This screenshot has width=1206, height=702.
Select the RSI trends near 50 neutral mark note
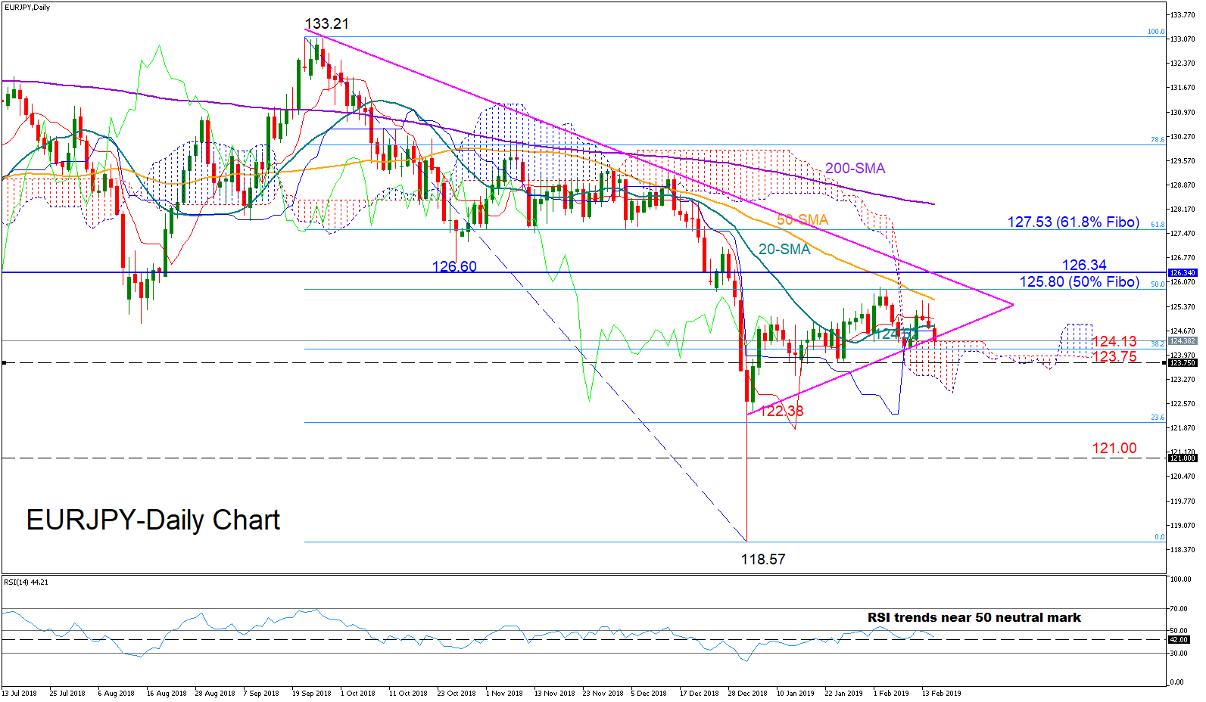974,617
